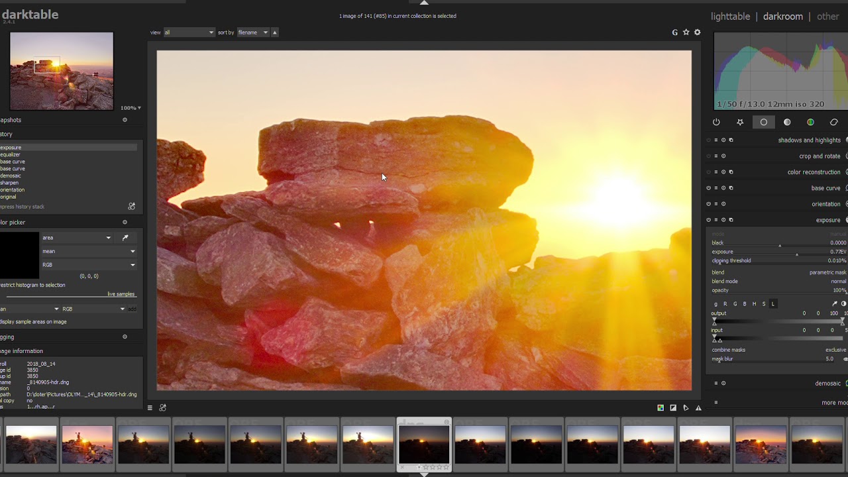Select equalizer history item
Screen dimensions: 848x477
[68, 154]
